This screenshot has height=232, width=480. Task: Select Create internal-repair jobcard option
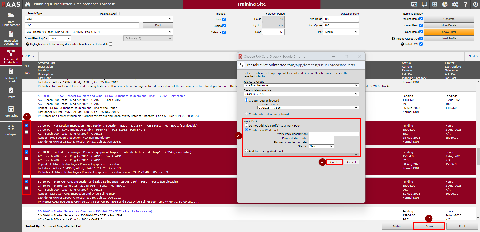tap(247, 114)
